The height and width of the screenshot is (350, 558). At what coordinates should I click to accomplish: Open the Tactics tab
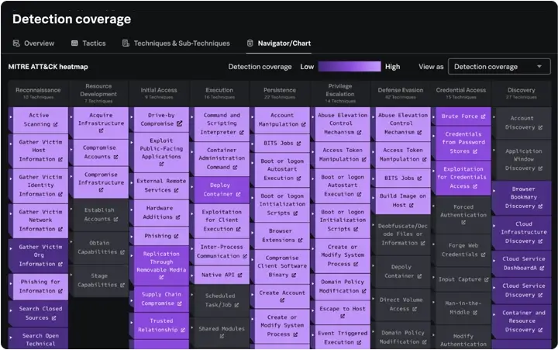point(88,43)
